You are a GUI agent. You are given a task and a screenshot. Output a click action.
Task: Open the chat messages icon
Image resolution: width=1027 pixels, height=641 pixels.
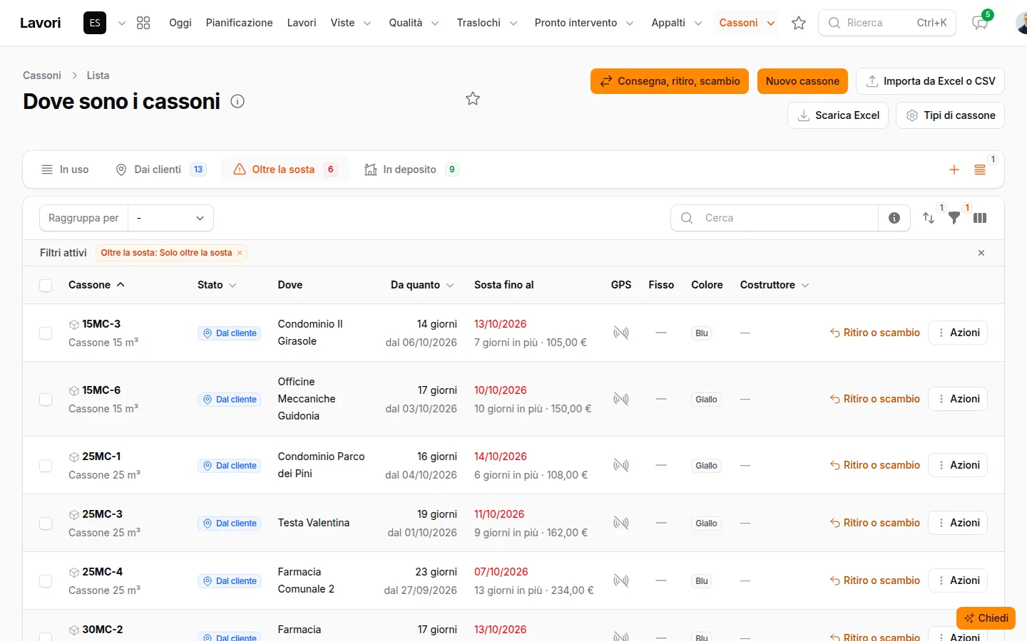pos(980,23)
